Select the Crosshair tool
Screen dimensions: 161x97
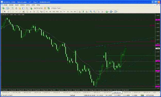pos(9,12)
